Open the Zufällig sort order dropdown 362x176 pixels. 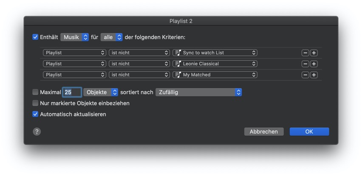[198, 92]
